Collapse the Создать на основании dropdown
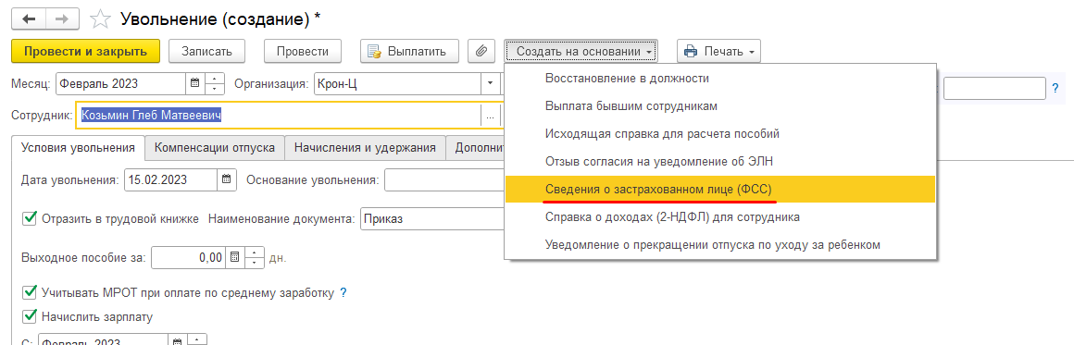This screenshot has height=345, width=1074. pos(581,52)
